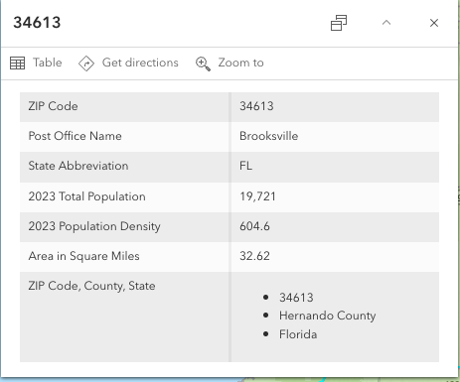Select the 2023 Total Population label

tap(86, 196)
